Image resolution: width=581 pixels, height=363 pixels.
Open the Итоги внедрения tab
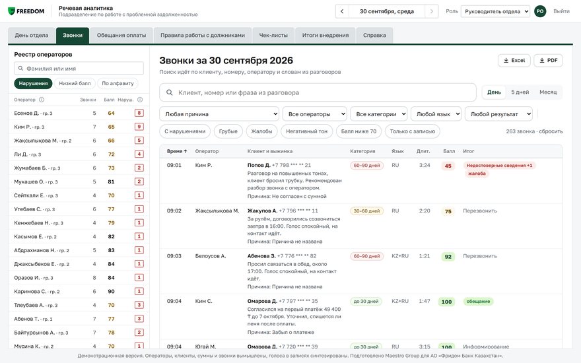pos(325,35)
